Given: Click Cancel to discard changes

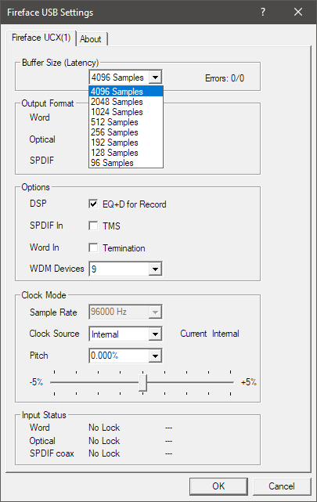Looking at the screenshot, I should click(282, 486).
